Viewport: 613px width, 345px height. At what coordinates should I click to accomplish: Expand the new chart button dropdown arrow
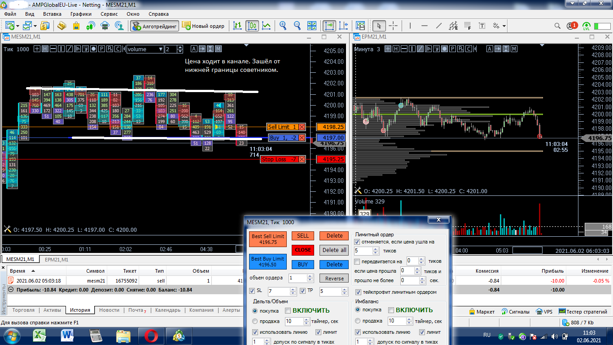click(x=17, y=26)
